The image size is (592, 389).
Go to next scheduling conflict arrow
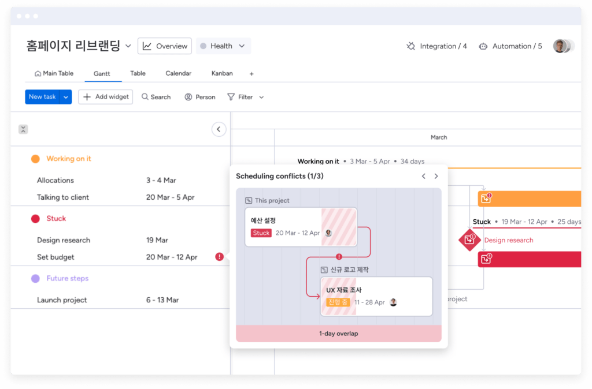click(436, 176)
